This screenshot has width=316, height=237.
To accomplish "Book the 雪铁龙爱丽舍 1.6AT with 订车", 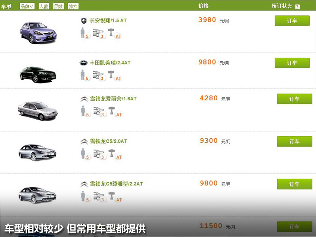I will coord(294,99).
